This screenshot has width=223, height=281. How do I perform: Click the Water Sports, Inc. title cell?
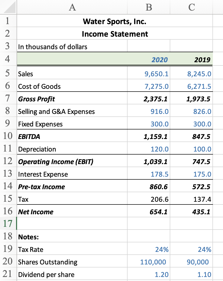[115, 21]
